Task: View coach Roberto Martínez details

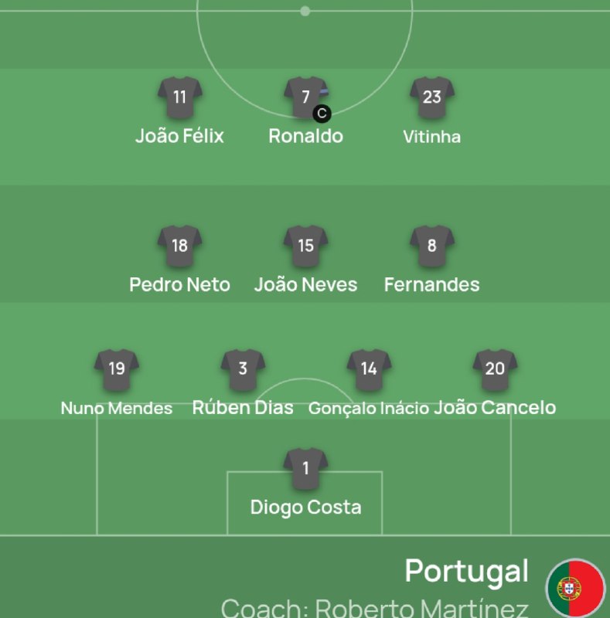Action: pyautogui.click(x=374, y=608)
